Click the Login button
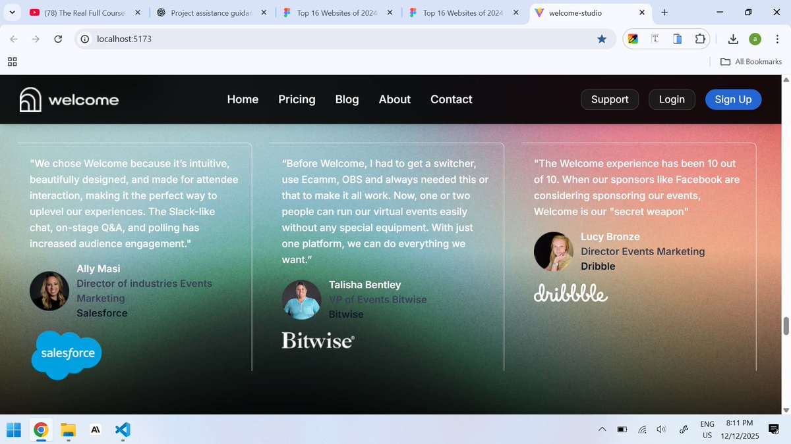The image size is (791, 444). 672,99
